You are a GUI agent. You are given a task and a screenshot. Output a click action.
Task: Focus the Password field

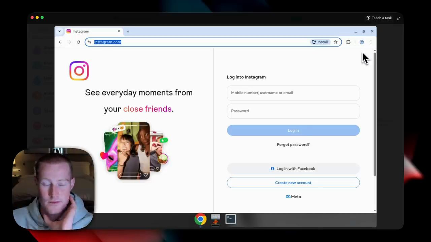293,111
